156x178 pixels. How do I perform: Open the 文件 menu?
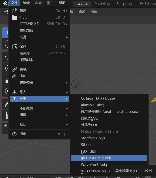tap(14, 3)
